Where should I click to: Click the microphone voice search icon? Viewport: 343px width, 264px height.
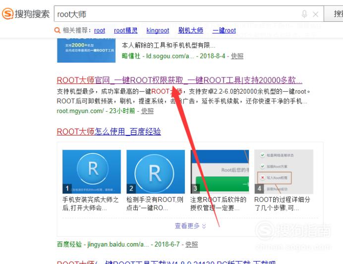coord(304,14)
